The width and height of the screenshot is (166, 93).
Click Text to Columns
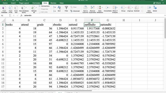tap(85, 9)
